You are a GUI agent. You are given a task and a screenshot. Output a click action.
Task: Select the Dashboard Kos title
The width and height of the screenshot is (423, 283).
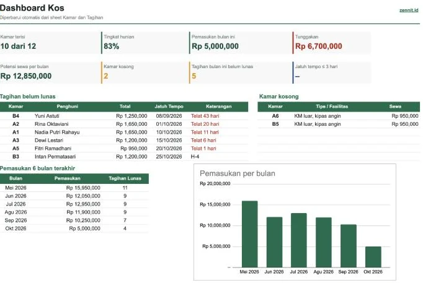[32, 8]
